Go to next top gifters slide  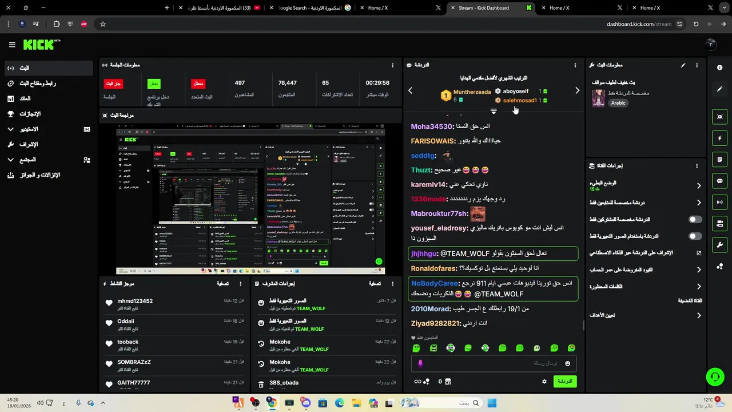[x=577, y=90]
